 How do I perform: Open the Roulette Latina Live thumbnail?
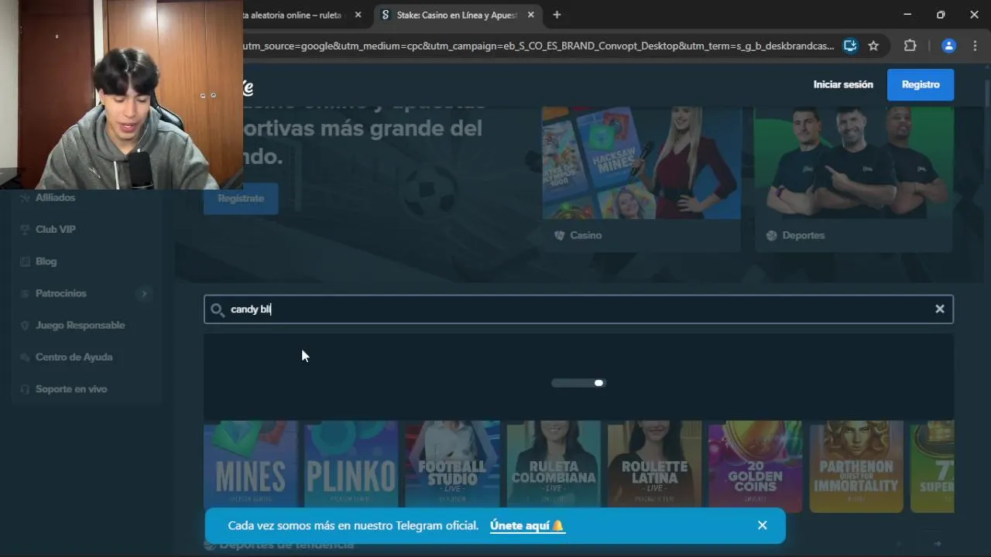pos(654,466)
